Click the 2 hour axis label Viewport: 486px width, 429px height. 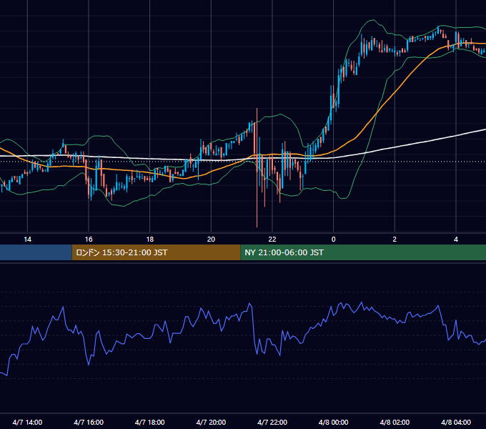pyautogui.click(x=395, y=240)
